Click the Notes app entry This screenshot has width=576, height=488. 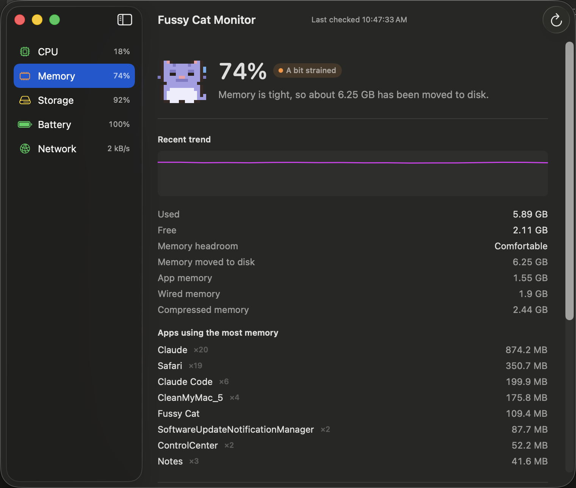click(170, 461)
